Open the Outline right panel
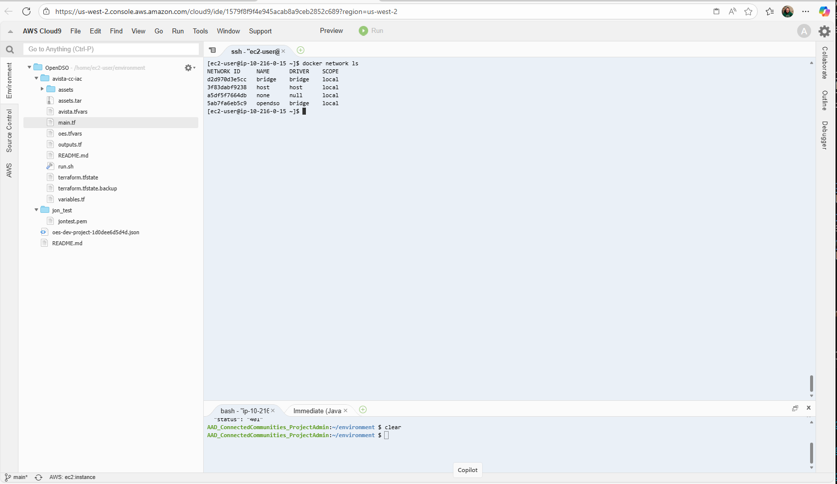This screenshot has height=484, width=837. pos(825,100)
